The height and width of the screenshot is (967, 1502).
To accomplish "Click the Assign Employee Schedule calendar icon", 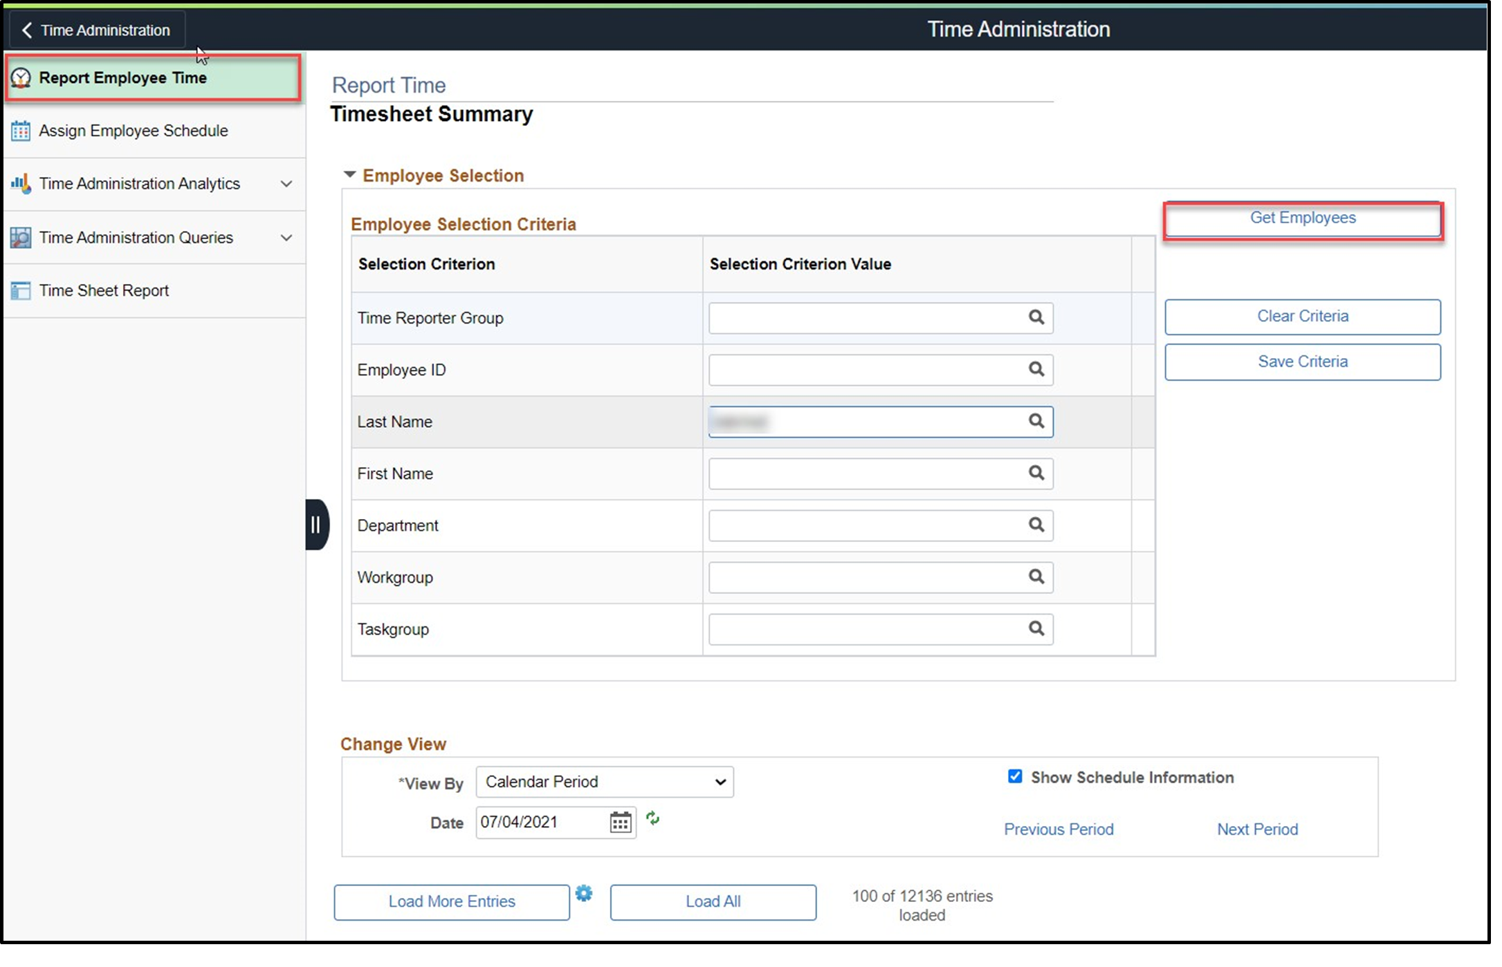I will point(21,131).
